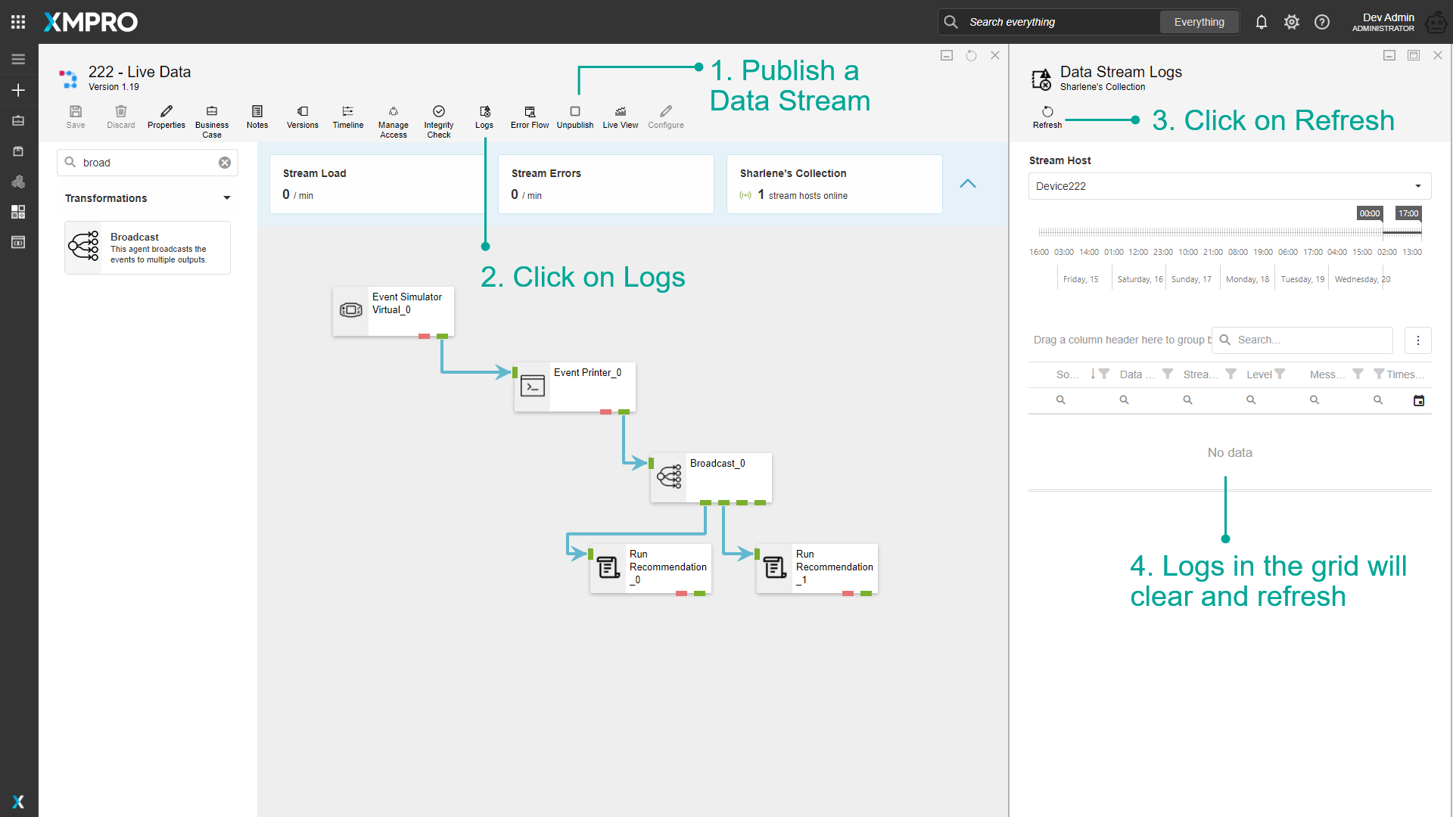Click Refresh in Data Stream Logs
This screenshot has height=817, width=1453.
(1047, 116)
